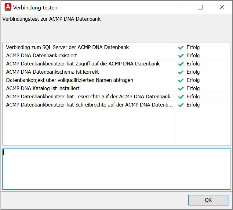Viewport: 233px width, 210px height.
Task: Click inside the empty details text box
Action: click(x=117, y=169)
